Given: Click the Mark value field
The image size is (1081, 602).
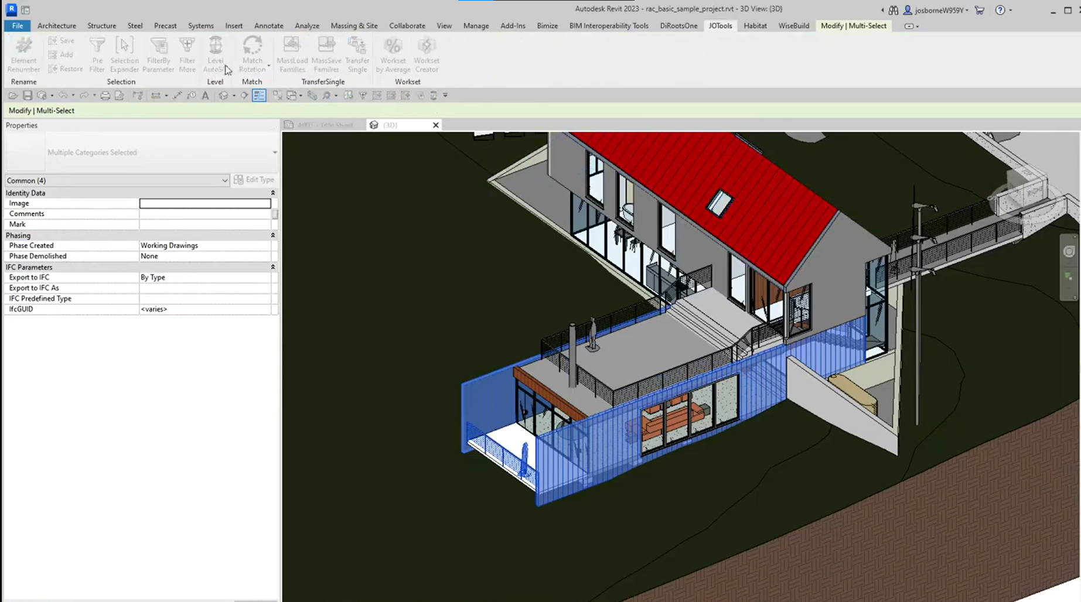Looking at the screenshot, I should (x=205, y=224).
